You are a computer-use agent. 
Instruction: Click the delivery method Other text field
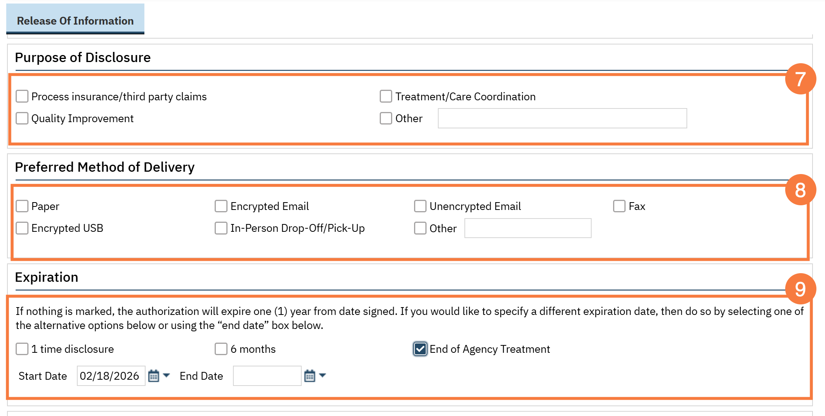coord(528,228)
